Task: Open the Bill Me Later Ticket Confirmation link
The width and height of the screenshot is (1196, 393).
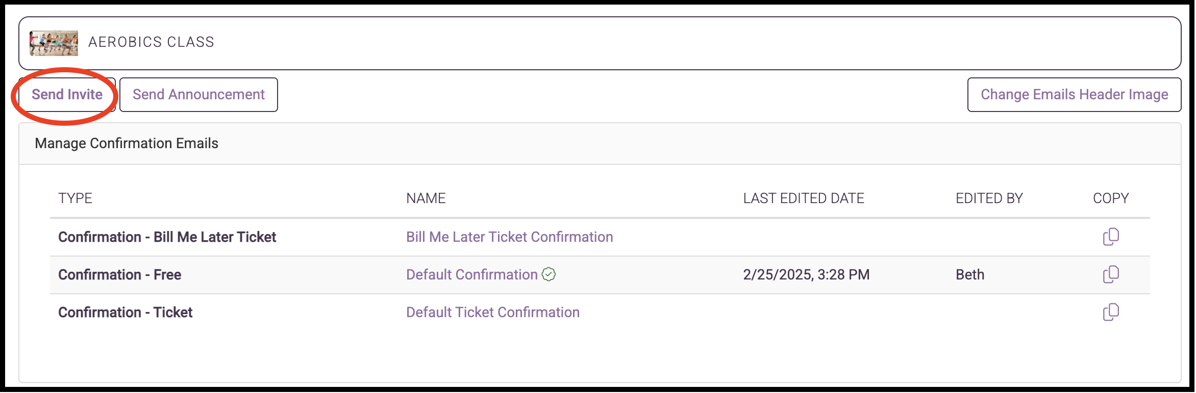Action: point(509,237)
